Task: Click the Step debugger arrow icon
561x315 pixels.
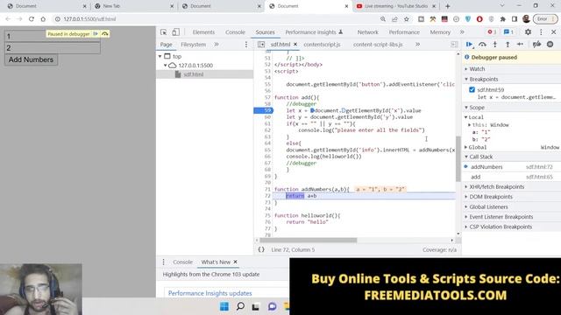Action: (520, 45)
